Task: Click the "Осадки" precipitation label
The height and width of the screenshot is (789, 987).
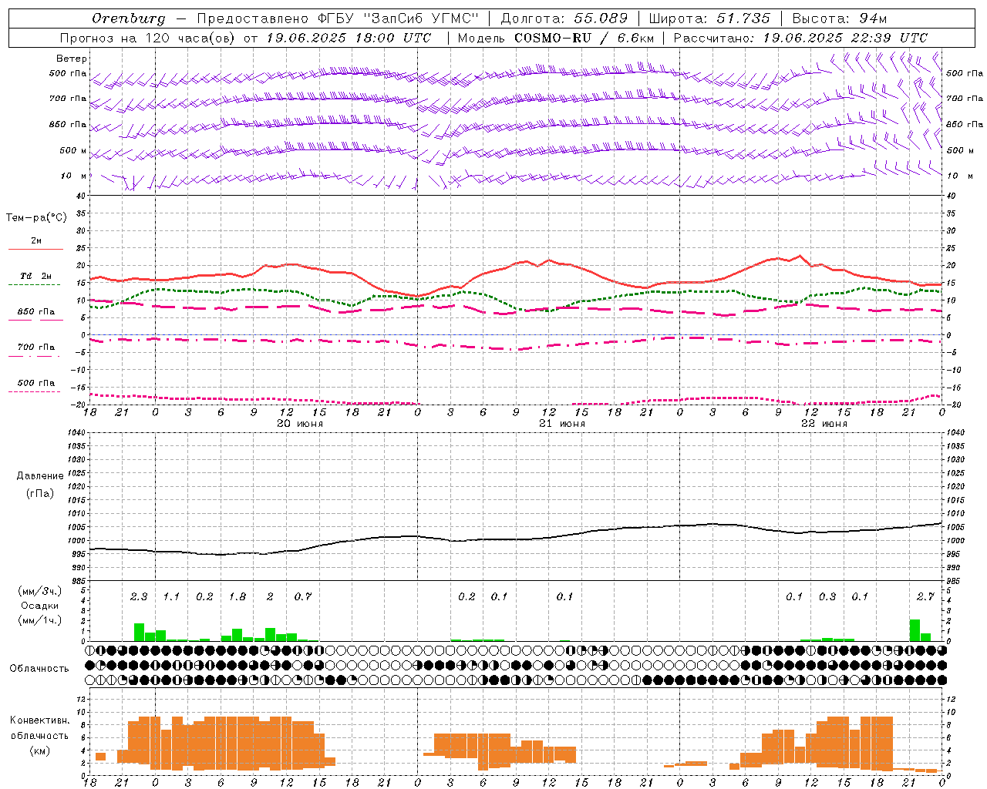Action: (40, 606)
